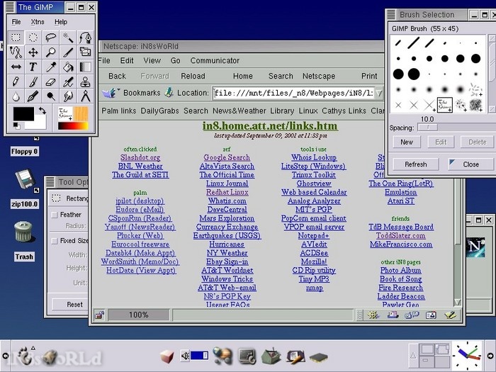
Task: Open the wood pattern indicator in toolbox
Action: click(81, 114)
